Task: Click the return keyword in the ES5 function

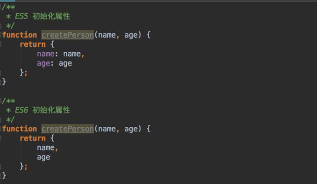Action: pos(33,44)
